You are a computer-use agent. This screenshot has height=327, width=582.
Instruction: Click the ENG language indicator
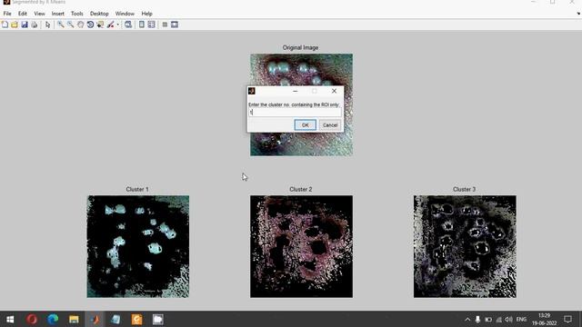click(x=521, y=319)
